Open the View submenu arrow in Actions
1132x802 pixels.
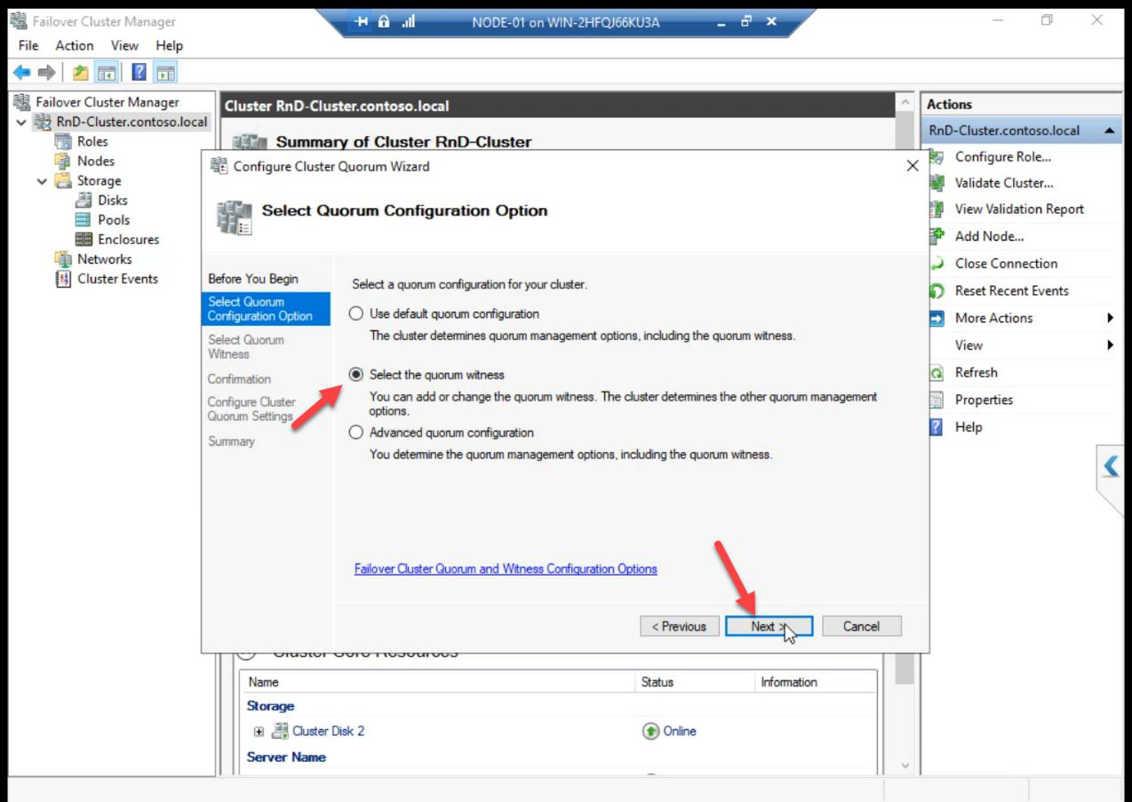click(1111, 345)
